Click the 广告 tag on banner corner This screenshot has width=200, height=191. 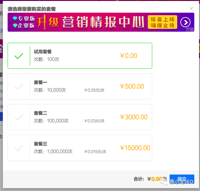190,30
